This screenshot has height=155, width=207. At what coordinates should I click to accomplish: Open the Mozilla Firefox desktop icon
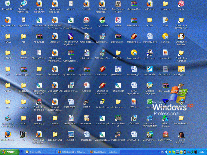(x=7, y=134)
